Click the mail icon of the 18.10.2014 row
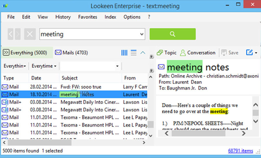This screenshot has height=158, width=261. tap(5, 94)
